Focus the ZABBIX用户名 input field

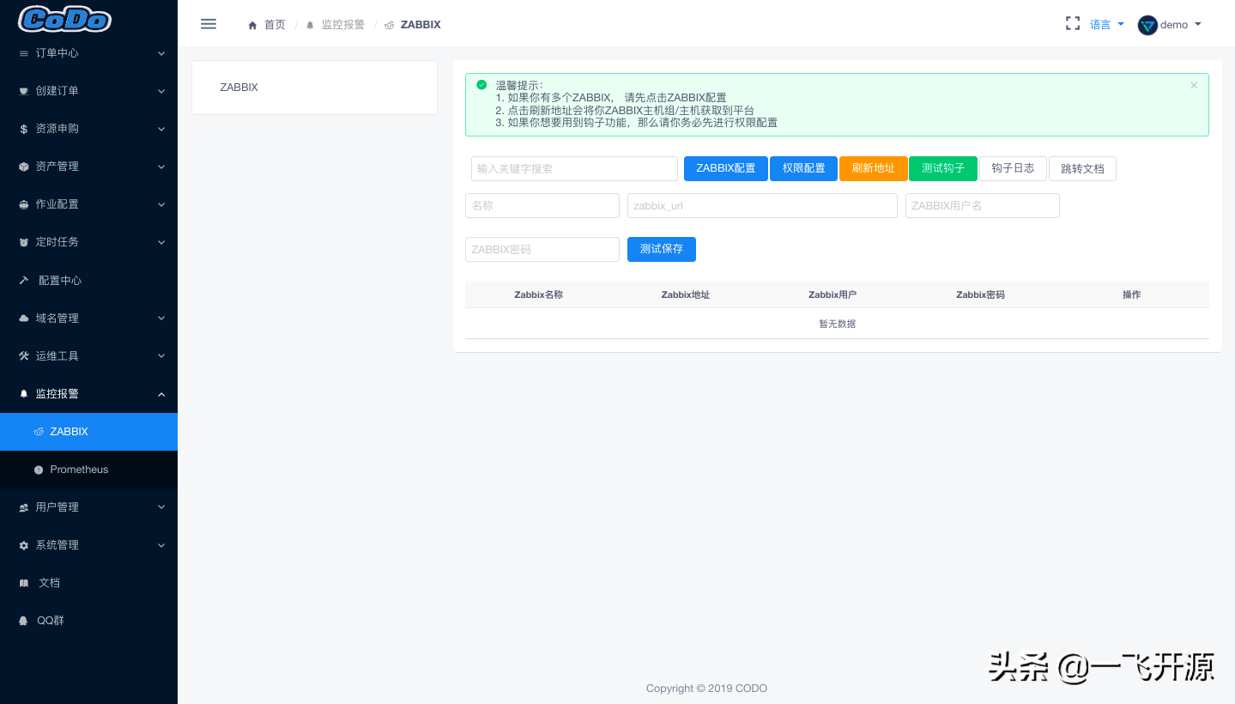coord(983,206)
